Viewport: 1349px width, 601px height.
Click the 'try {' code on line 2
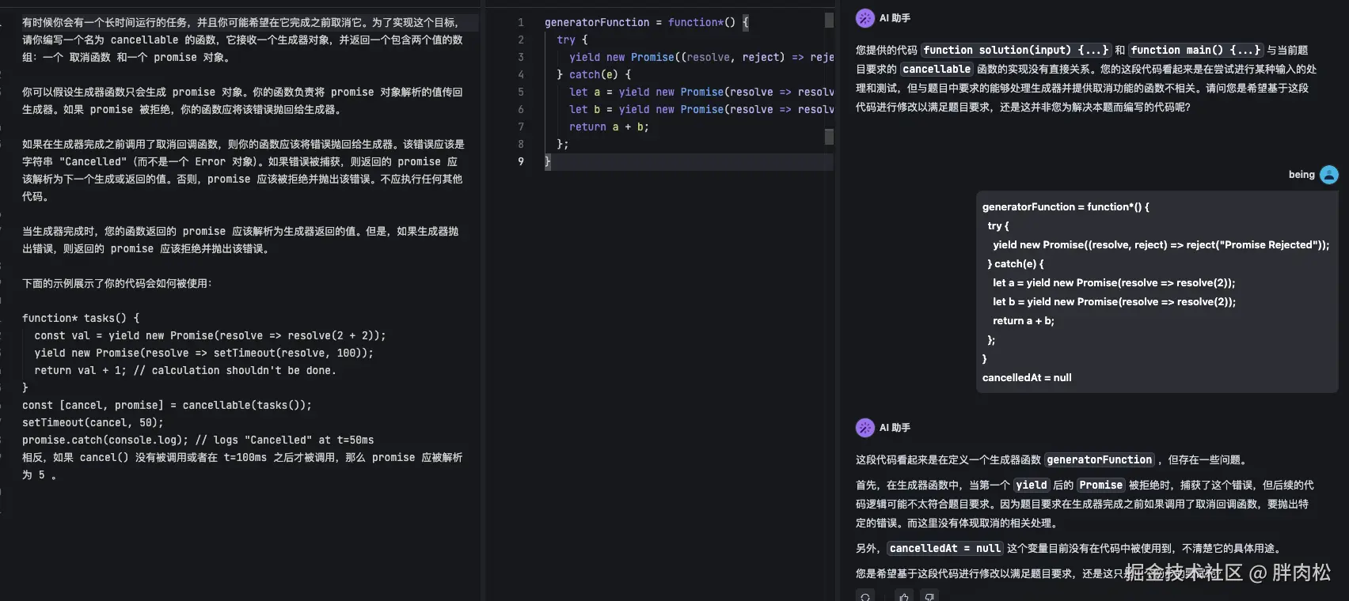pyautogui.click(x=572, y=40)
